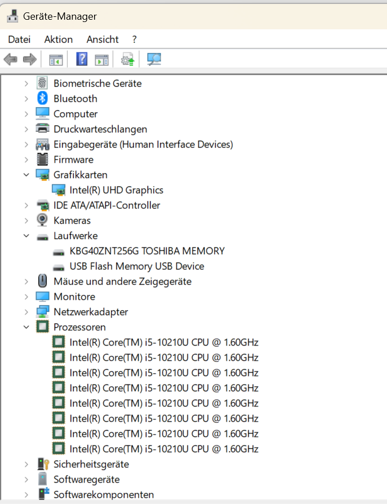387x504 pixels.
Task: Expand the Computer node chevron
Action: (x=26, y=114)
